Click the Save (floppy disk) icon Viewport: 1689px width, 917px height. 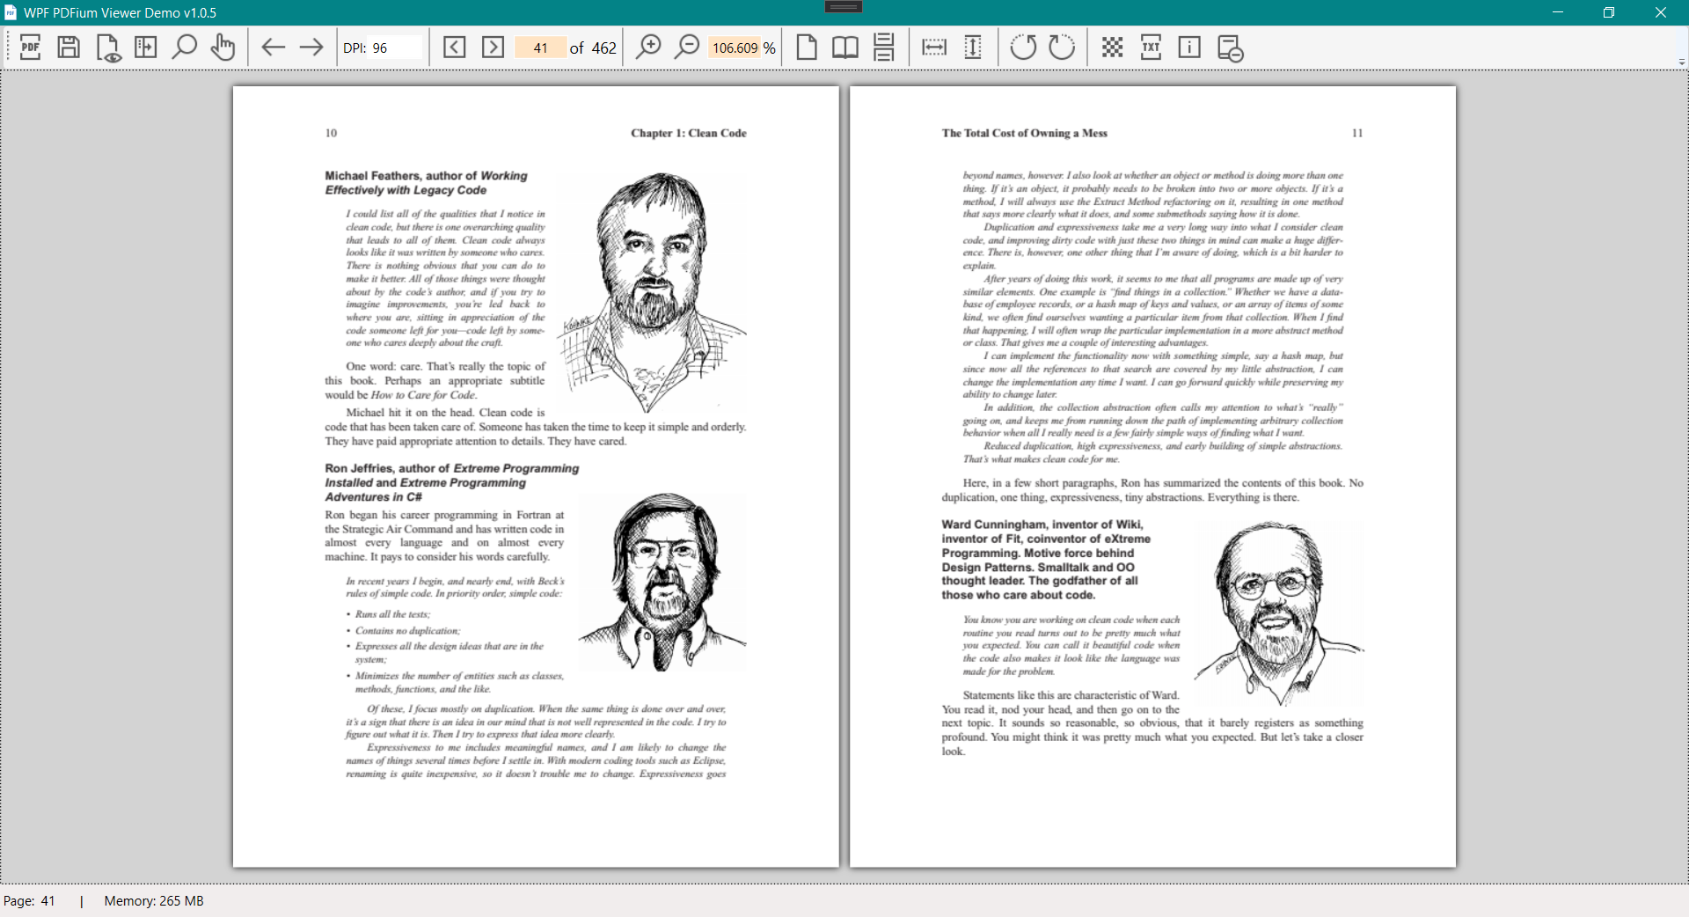(x=69, y=47)
